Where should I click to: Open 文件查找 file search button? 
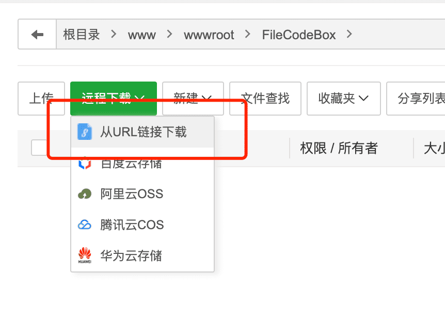pos(265,99)
